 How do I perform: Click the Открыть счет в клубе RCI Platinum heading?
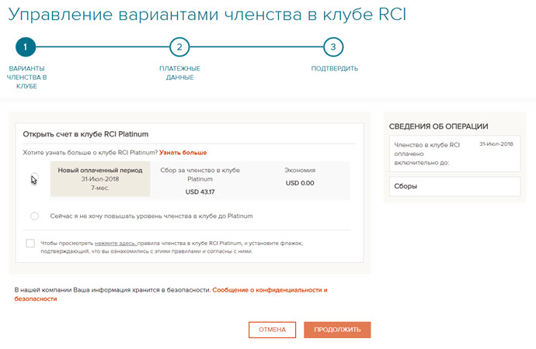[85, 134]
